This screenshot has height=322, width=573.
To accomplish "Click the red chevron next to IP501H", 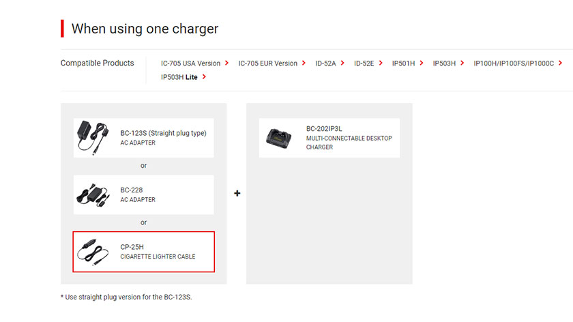I will pos(422,63).
